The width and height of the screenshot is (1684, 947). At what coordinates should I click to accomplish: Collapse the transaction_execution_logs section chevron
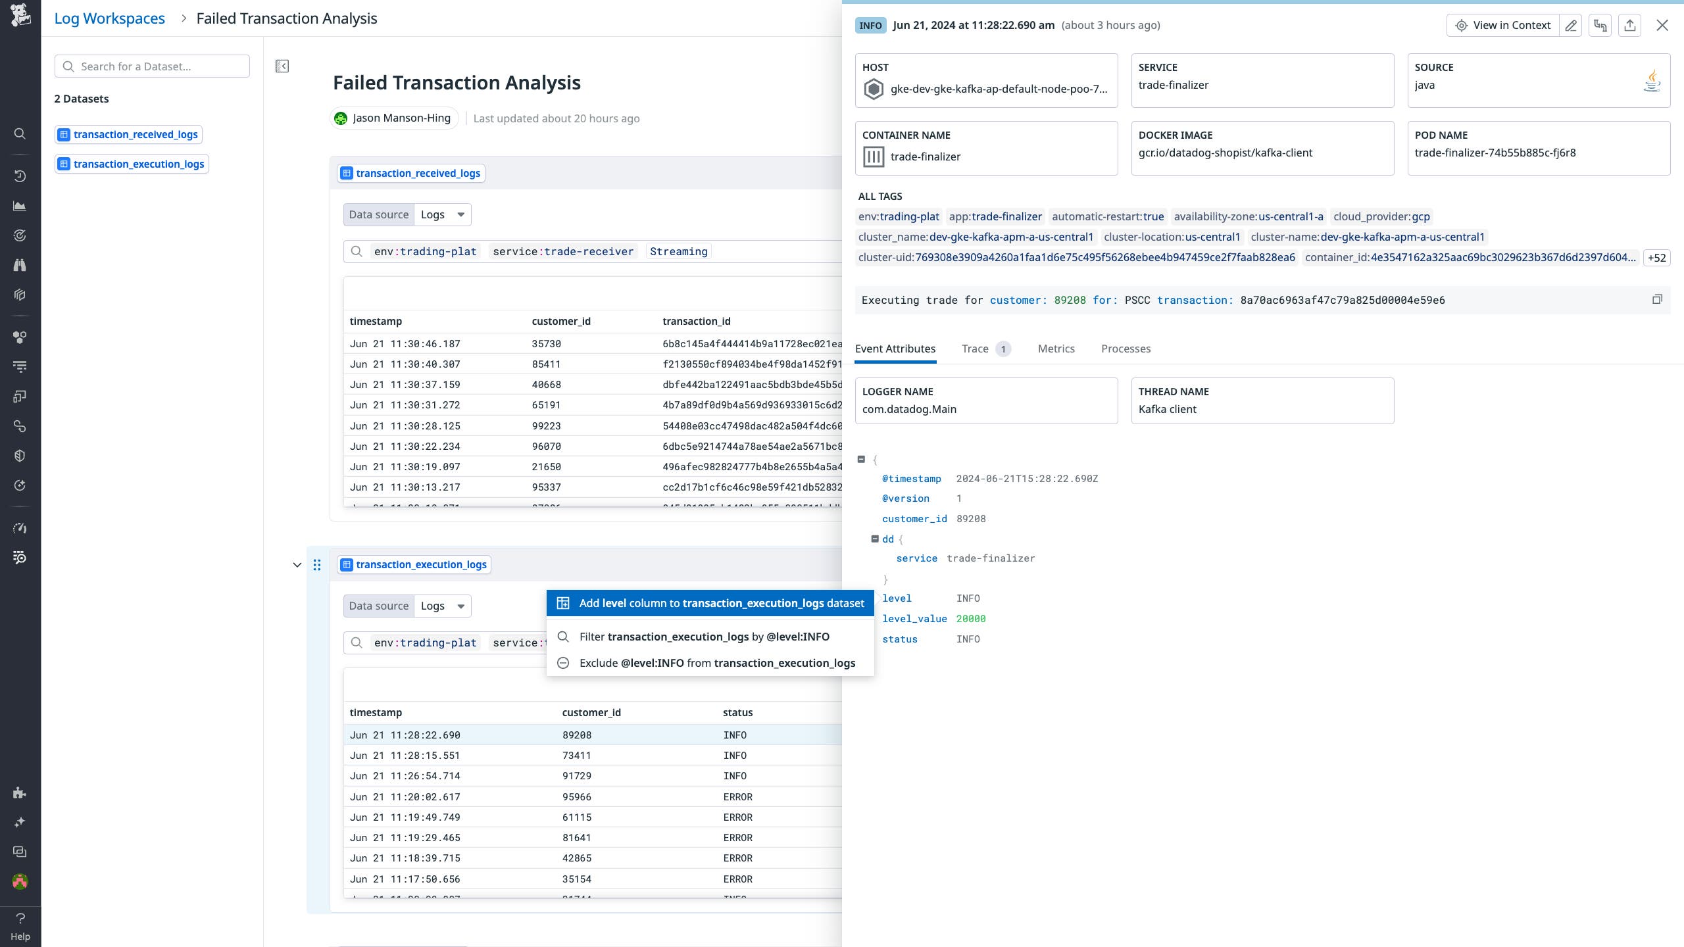[296, 564]
